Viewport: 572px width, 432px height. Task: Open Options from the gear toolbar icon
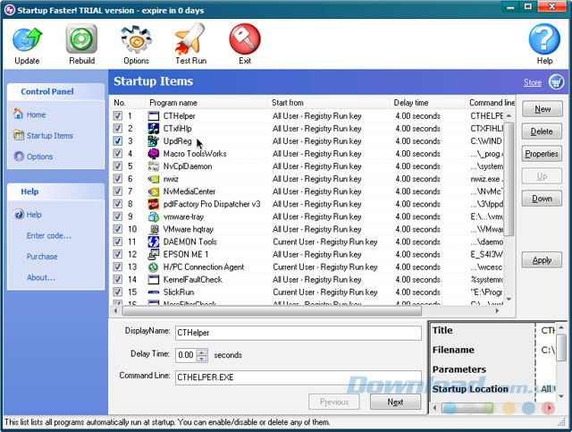pyautogui.click(x=136, y=39)
